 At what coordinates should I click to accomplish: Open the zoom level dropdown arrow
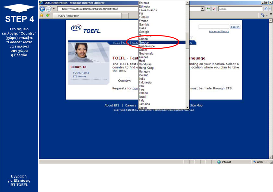(267, 162)
